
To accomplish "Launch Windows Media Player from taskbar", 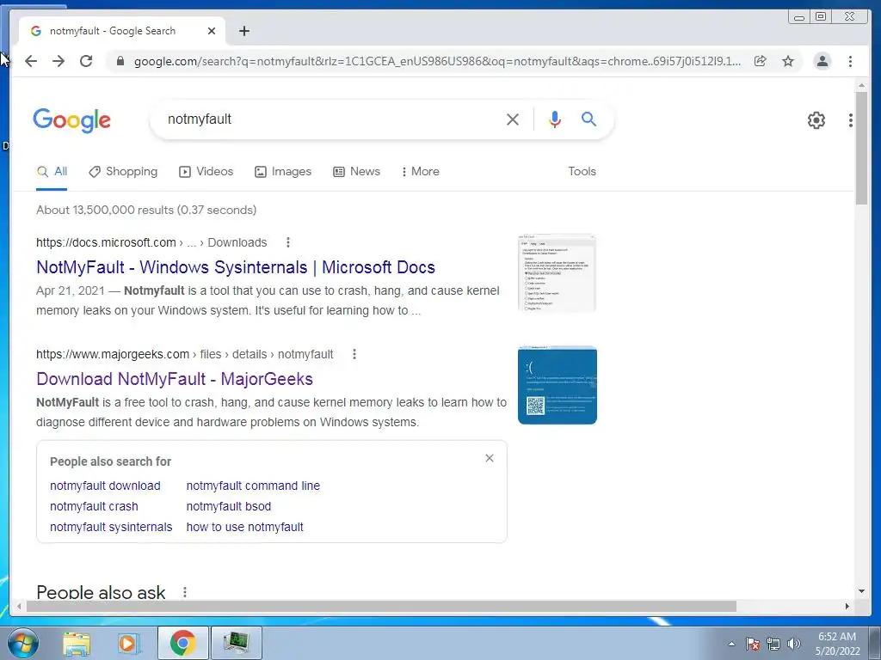I will [128, 643].
